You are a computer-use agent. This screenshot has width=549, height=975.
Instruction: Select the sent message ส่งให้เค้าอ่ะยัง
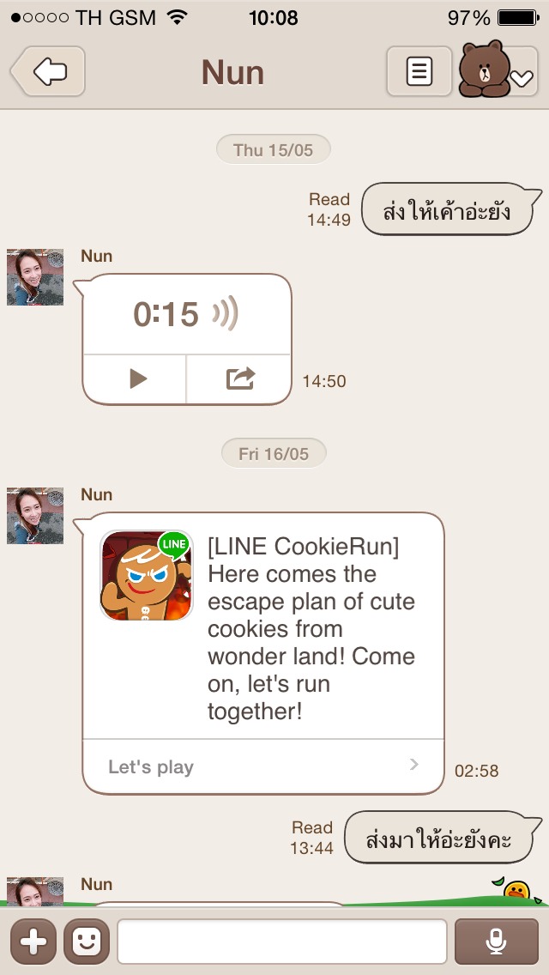point(447,209)
